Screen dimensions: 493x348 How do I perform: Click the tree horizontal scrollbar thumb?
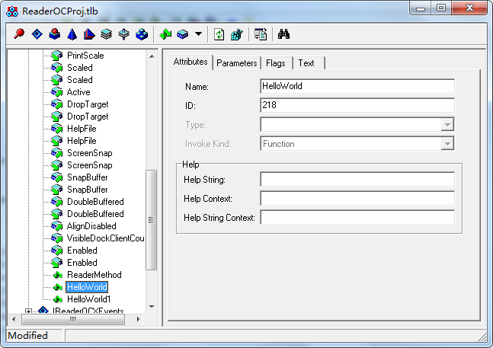[x=73, y=319]
